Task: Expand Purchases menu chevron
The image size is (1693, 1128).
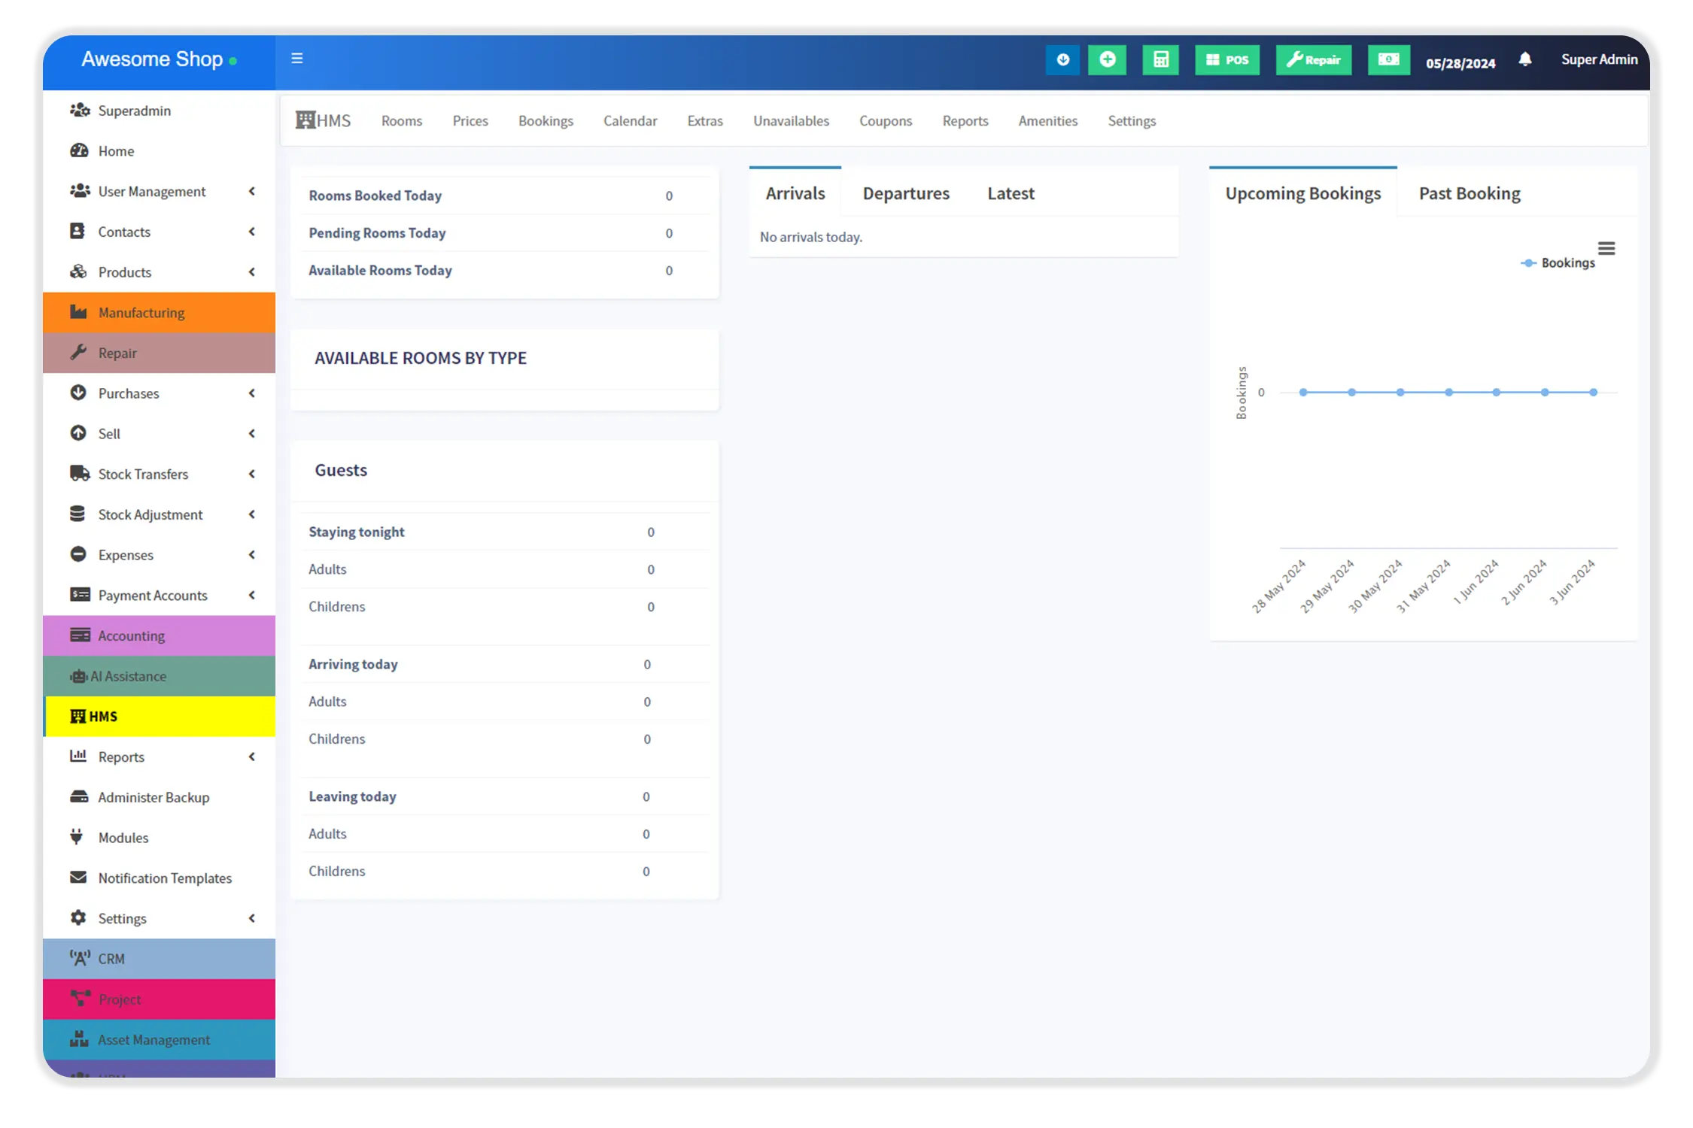Action: (252, 393)
